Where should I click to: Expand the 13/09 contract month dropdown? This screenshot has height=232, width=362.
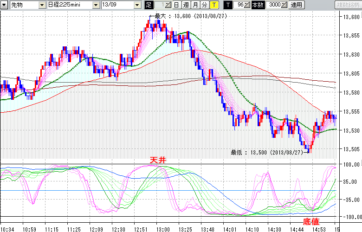pos(137,5)
